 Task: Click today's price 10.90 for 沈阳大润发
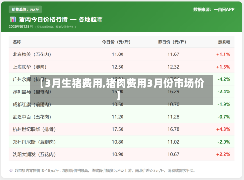point(118,154)
